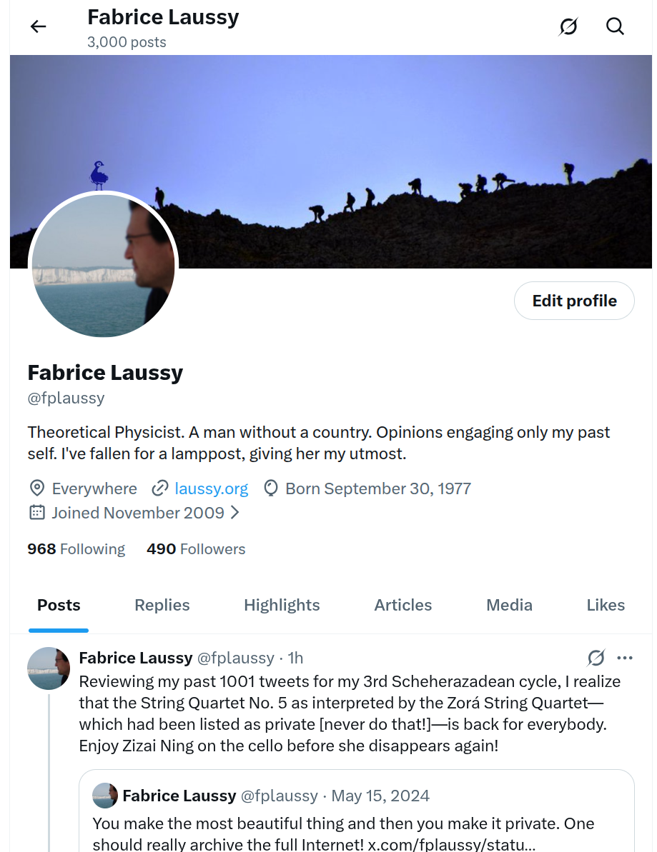
Task: Switch to the Replies tab
Action: (x=162, y=605)
